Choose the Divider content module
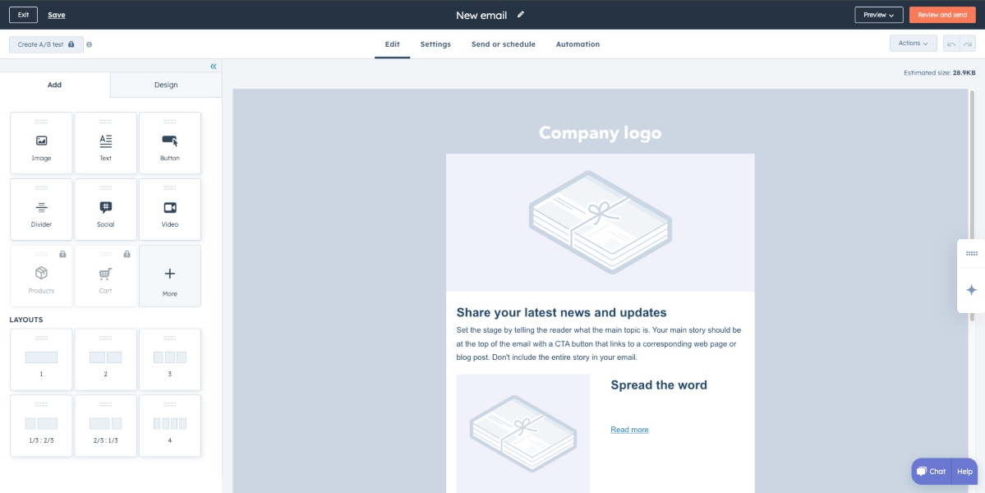 coord(41,210)
